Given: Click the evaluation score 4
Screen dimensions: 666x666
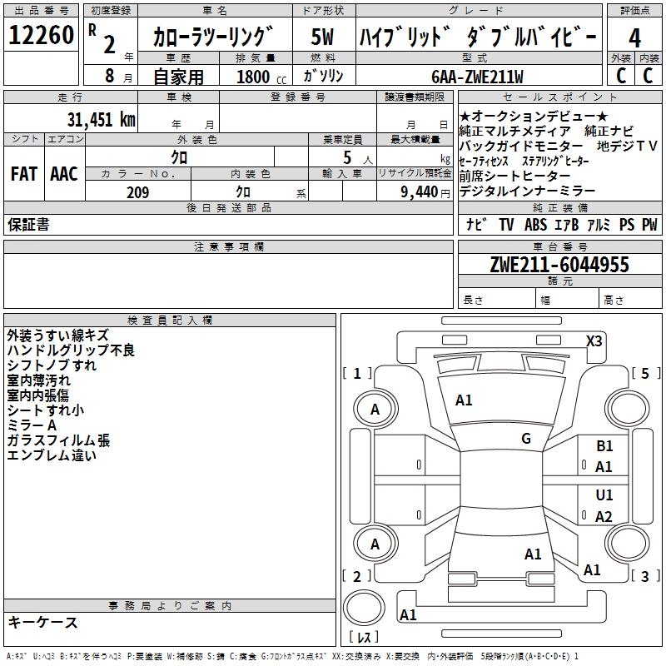Looking at the screenshot, I should 634,37.
